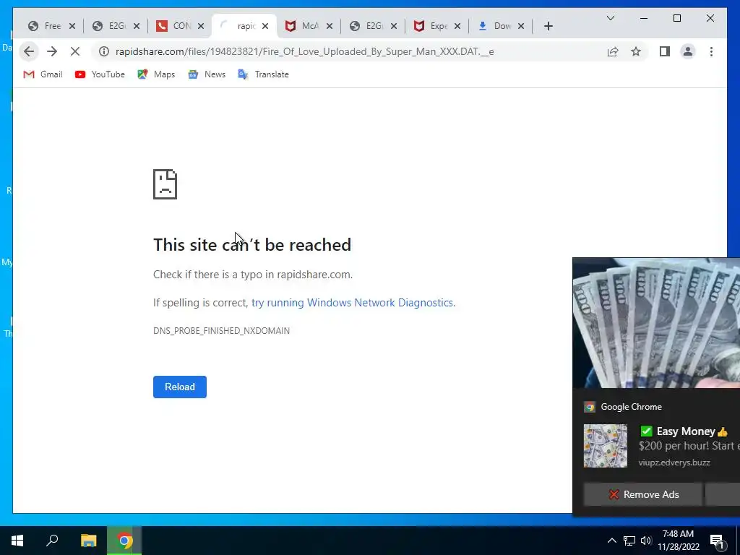View site information icon in address bar
The height and width of the screenshot is (555, 740).
pos(104,51)
